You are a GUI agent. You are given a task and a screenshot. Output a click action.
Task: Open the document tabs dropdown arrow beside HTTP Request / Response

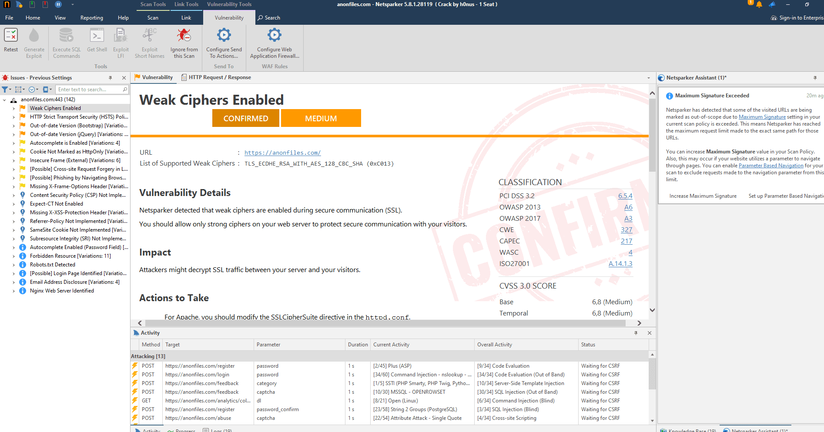click(649, 78)
